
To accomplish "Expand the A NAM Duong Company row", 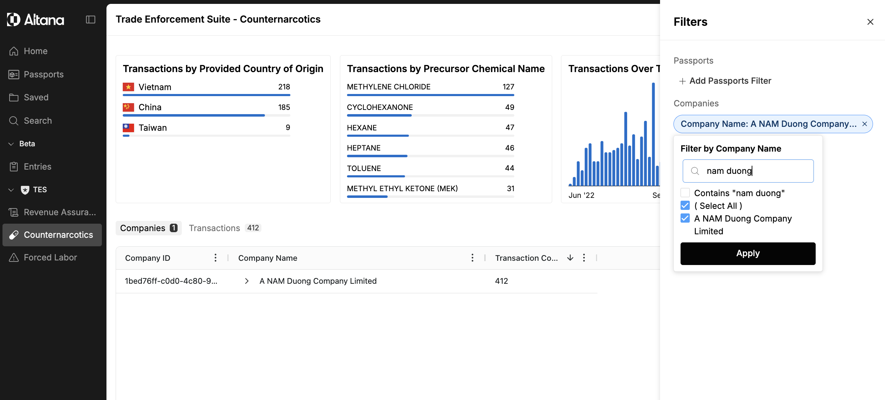I will tap(247, 281).
